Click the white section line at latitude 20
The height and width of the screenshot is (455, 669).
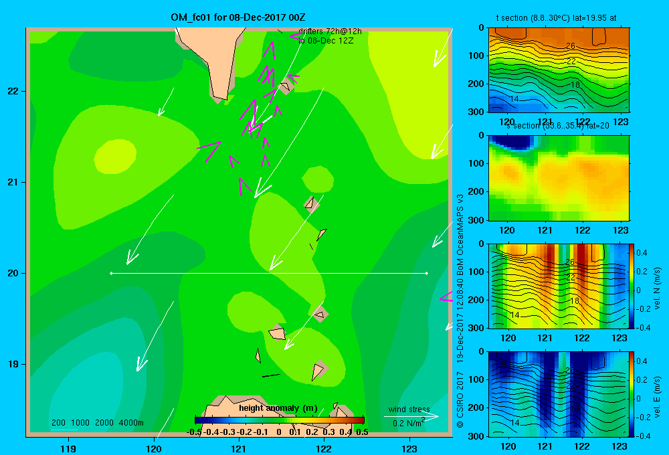pyautogui.click(x=269, y=273)
